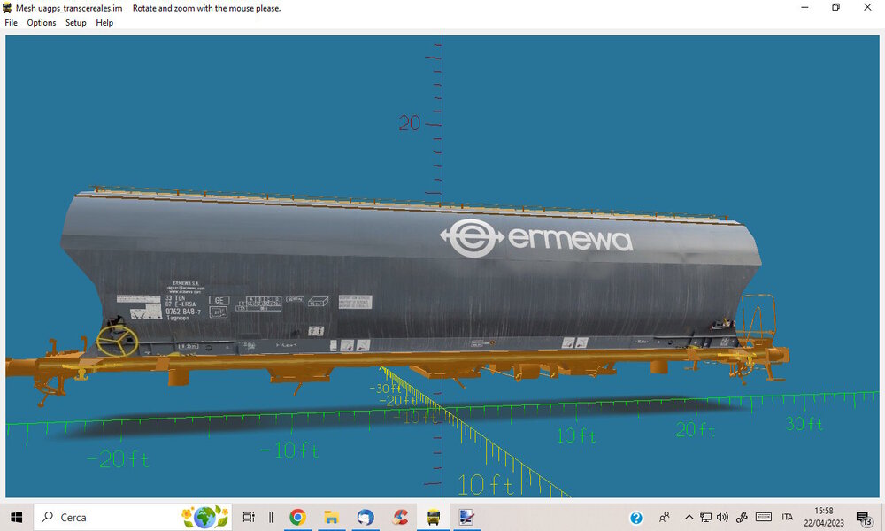Open the Help menu
Viewport: 885px width, 531px height.
pyautogui.click(x=104, y=23)
